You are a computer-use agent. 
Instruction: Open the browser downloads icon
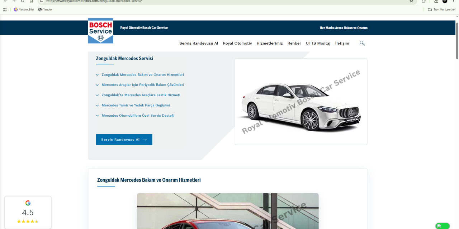[x=436, y=1]
